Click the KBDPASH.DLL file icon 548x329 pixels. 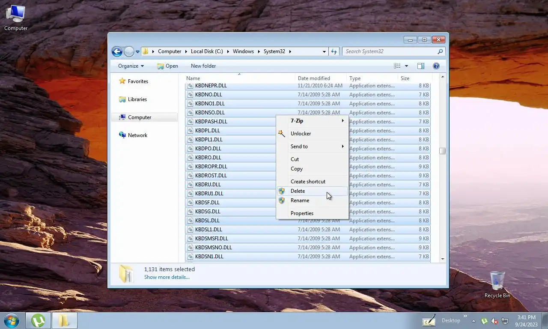[x=191, y=122]
